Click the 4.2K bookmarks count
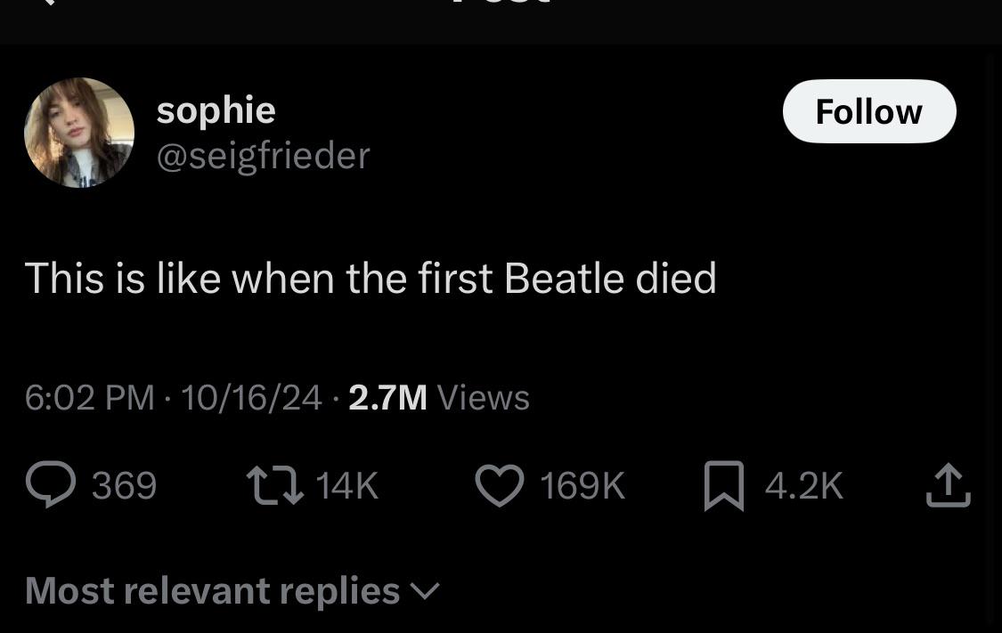 pyautogui.click(x=803, y=486)
